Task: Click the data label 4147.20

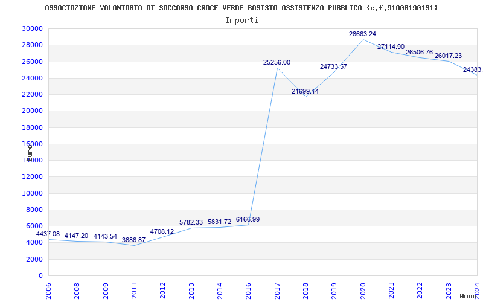Action: click(76, 236)
